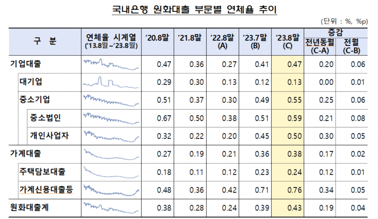Click the 기업대출 sparkline chart

tap(111, 64)
